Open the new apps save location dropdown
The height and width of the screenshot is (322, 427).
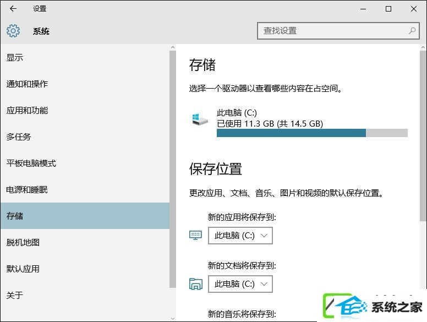240,236
